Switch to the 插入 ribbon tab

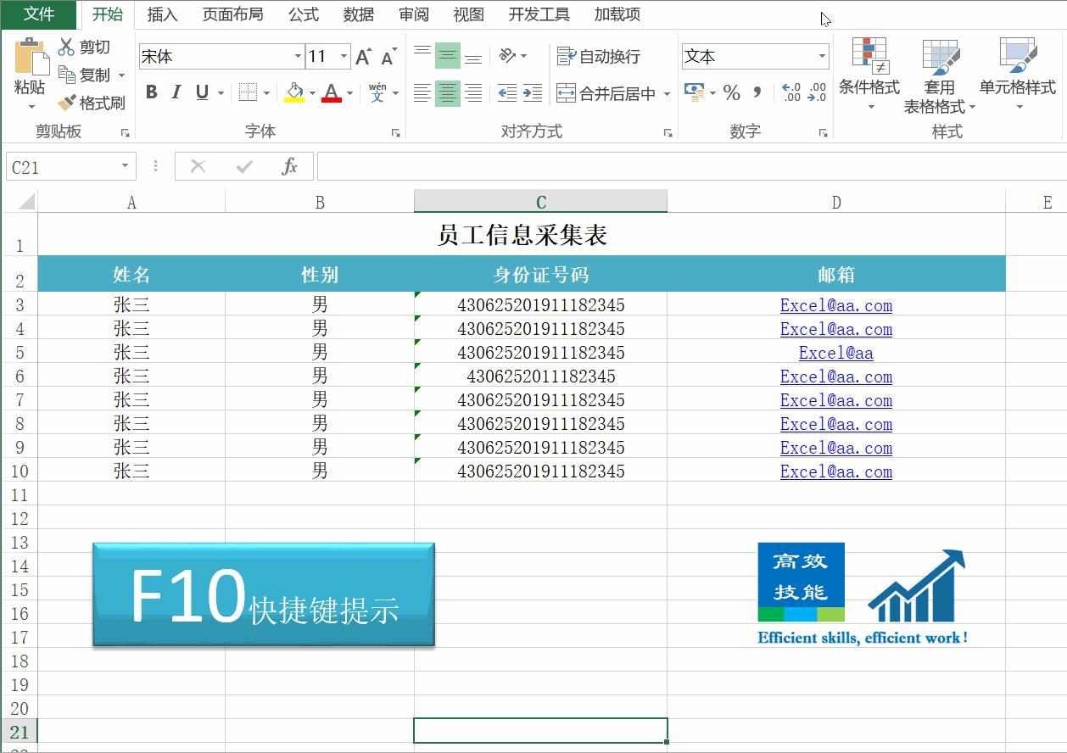click(x=162, y=14)
